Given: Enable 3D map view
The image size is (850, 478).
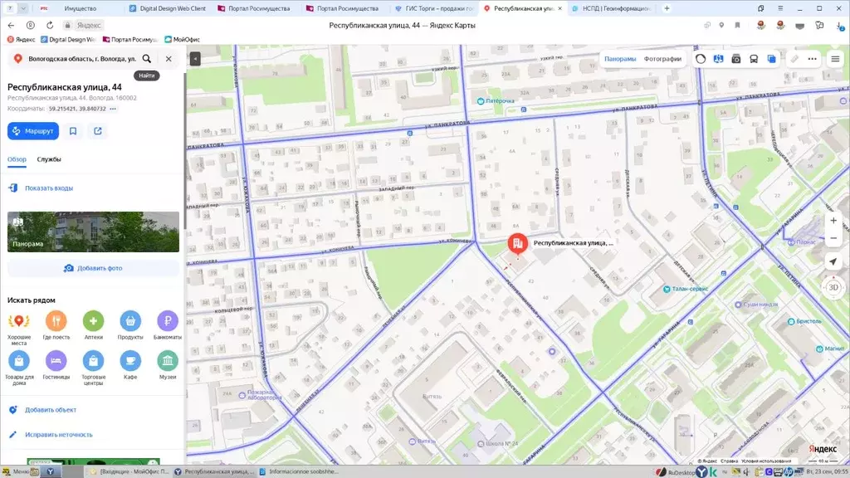Looking at the screenshot, I should (833, 287).
